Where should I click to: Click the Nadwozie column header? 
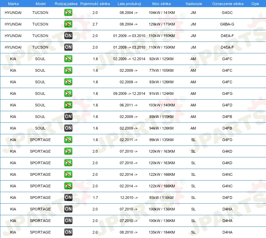[x=194, y=4]
